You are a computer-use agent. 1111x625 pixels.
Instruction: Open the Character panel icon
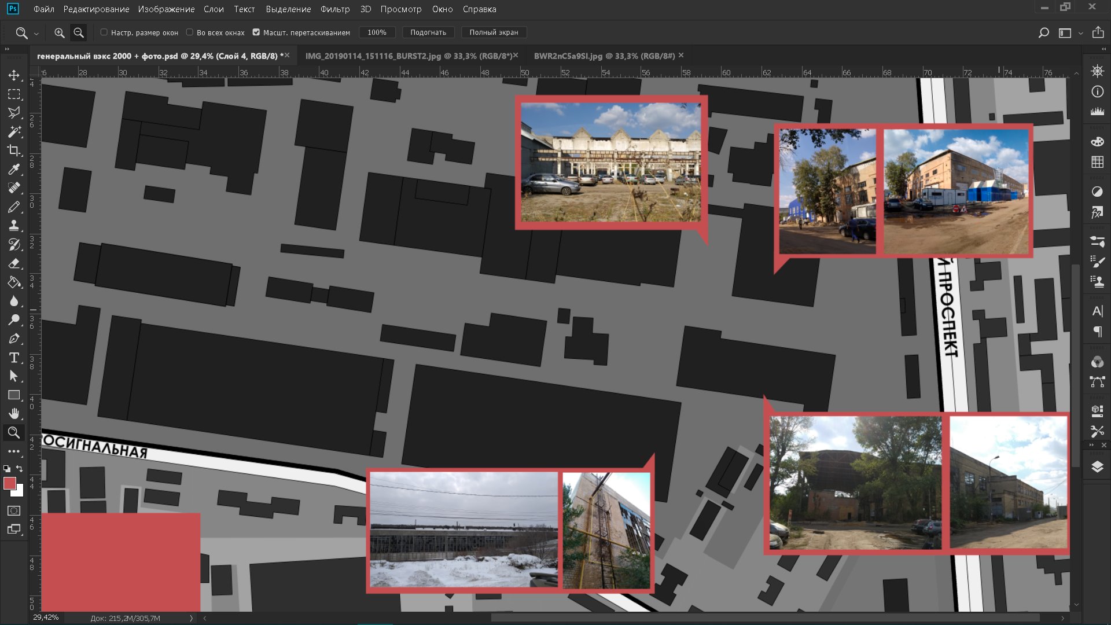tap(1097, 311)
